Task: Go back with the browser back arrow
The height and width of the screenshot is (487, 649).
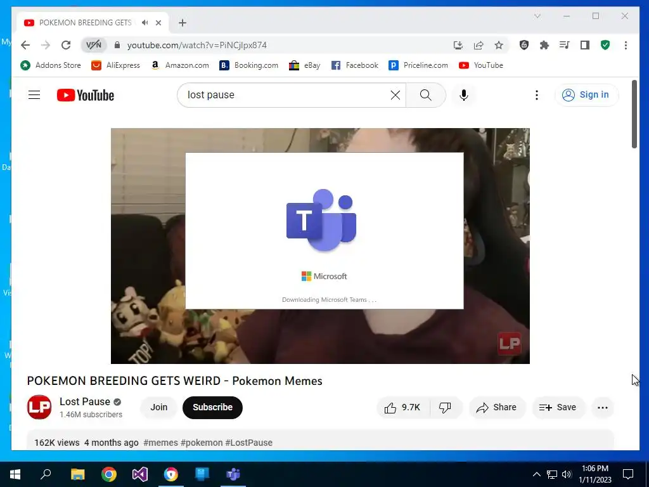Action: 25,45
